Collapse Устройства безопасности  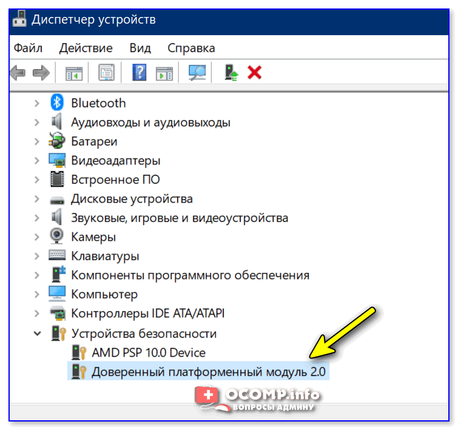click(x=38, y=334)
